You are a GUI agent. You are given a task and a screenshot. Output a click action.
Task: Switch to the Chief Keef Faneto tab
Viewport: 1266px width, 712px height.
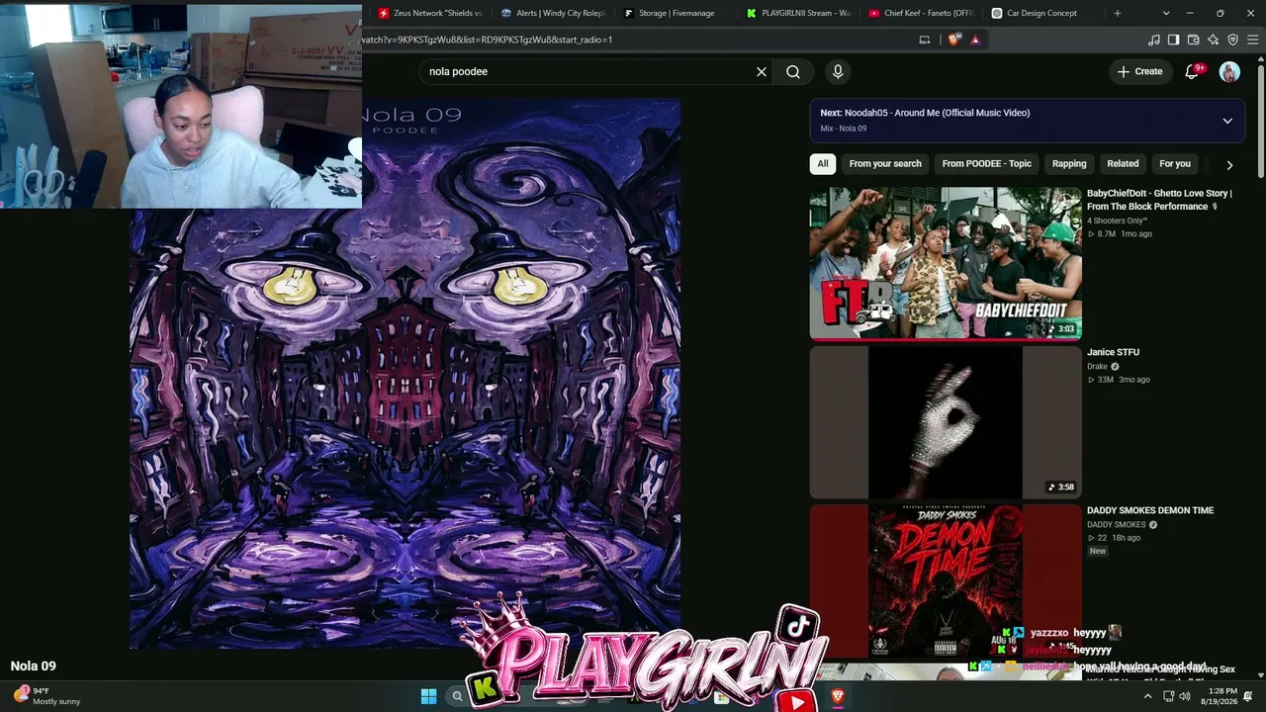[x=921, y=13]
